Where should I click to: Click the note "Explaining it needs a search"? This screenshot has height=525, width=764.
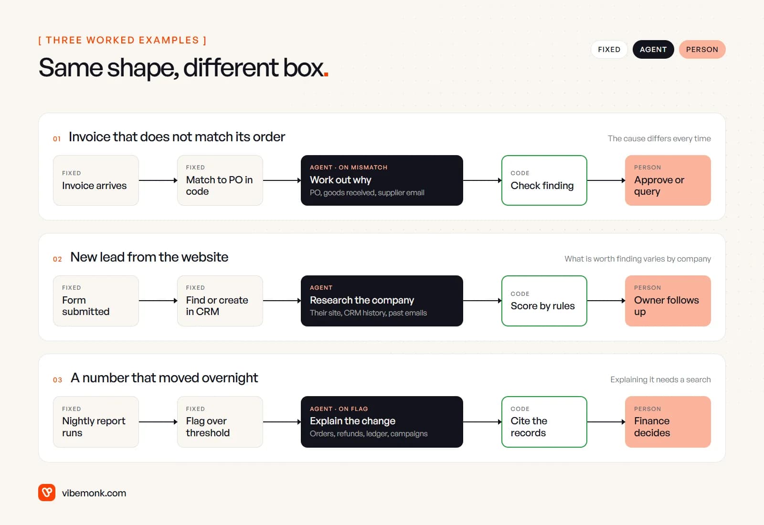(x=660, y=379)
